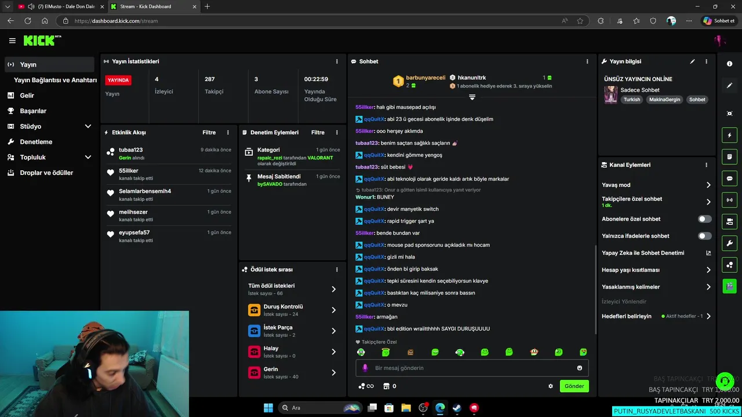Click the Gönder send button
This screenshot has height=417, width=742.
574,386
